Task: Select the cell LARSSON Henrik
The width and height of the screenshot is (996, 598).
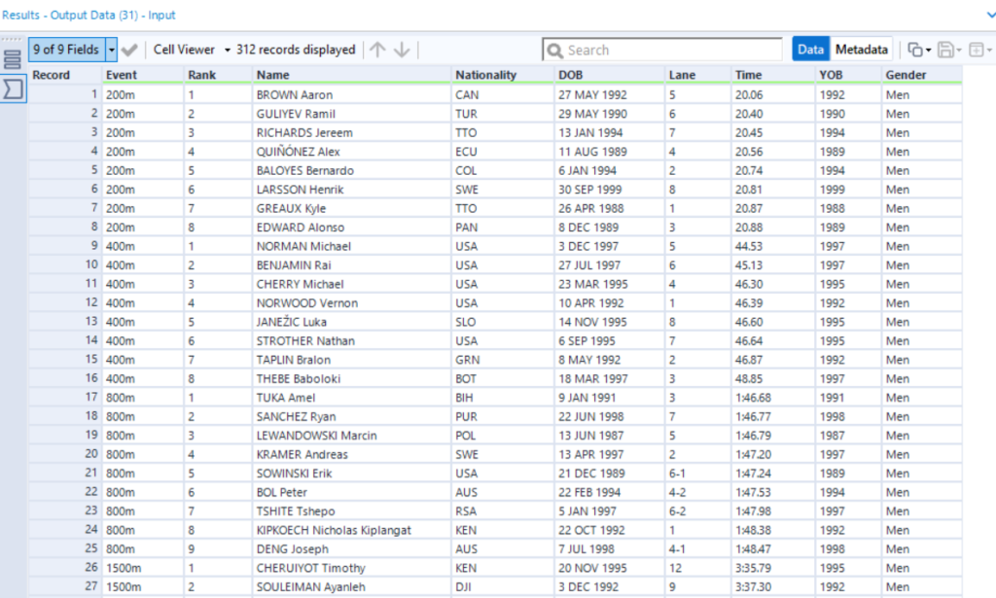Action: click(352, 190)
